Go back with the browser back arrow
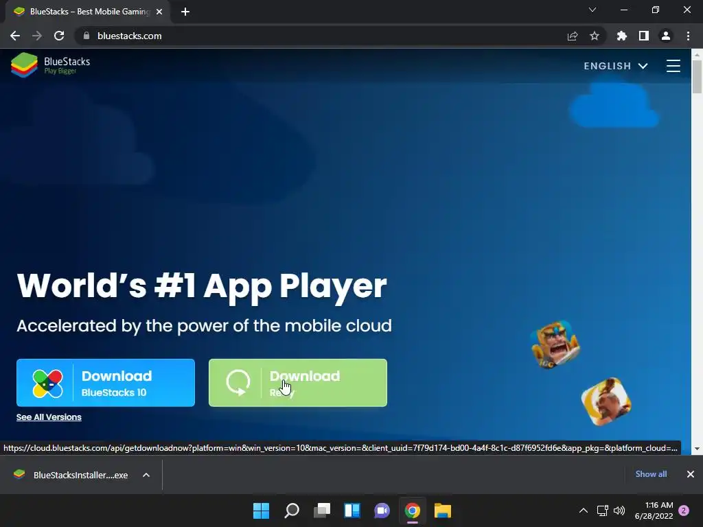Screen dimensions: 703x527 click(x=15, y=36)
